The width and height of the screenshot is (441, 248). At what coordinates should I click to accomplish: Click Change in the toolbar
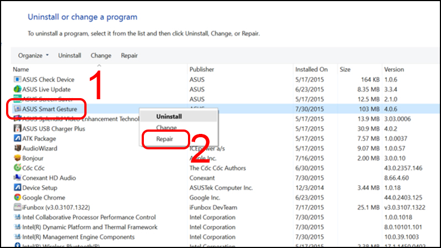pyautogui.click(x=101, y=56)
